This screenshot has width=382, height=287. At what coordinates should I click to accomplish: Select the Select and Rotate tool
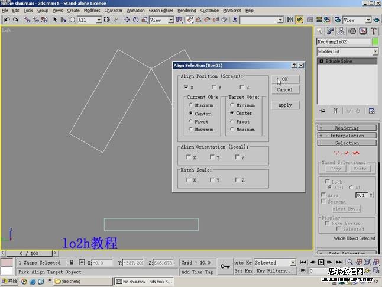coord(135,20)
